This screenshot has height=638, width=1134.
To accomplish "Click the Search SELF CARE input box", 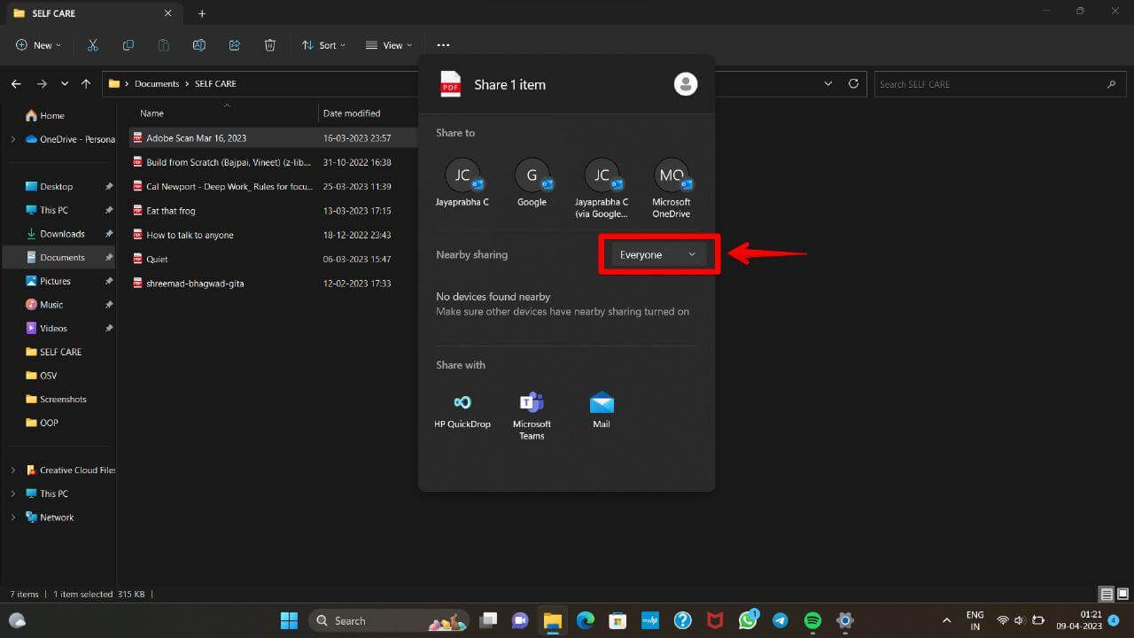I will 998,84.
